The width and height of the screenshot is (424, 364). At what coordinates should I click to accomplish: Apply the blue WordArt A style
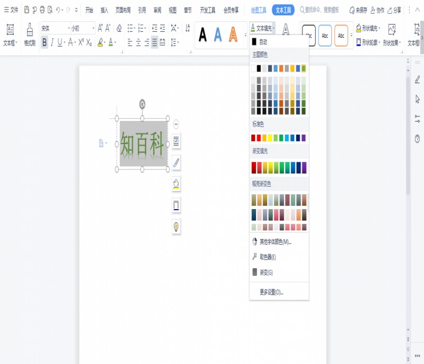218,34
